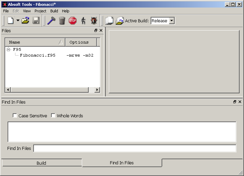
Task: Click the -mrwe -m32 options text
Action: coord(80,55)
